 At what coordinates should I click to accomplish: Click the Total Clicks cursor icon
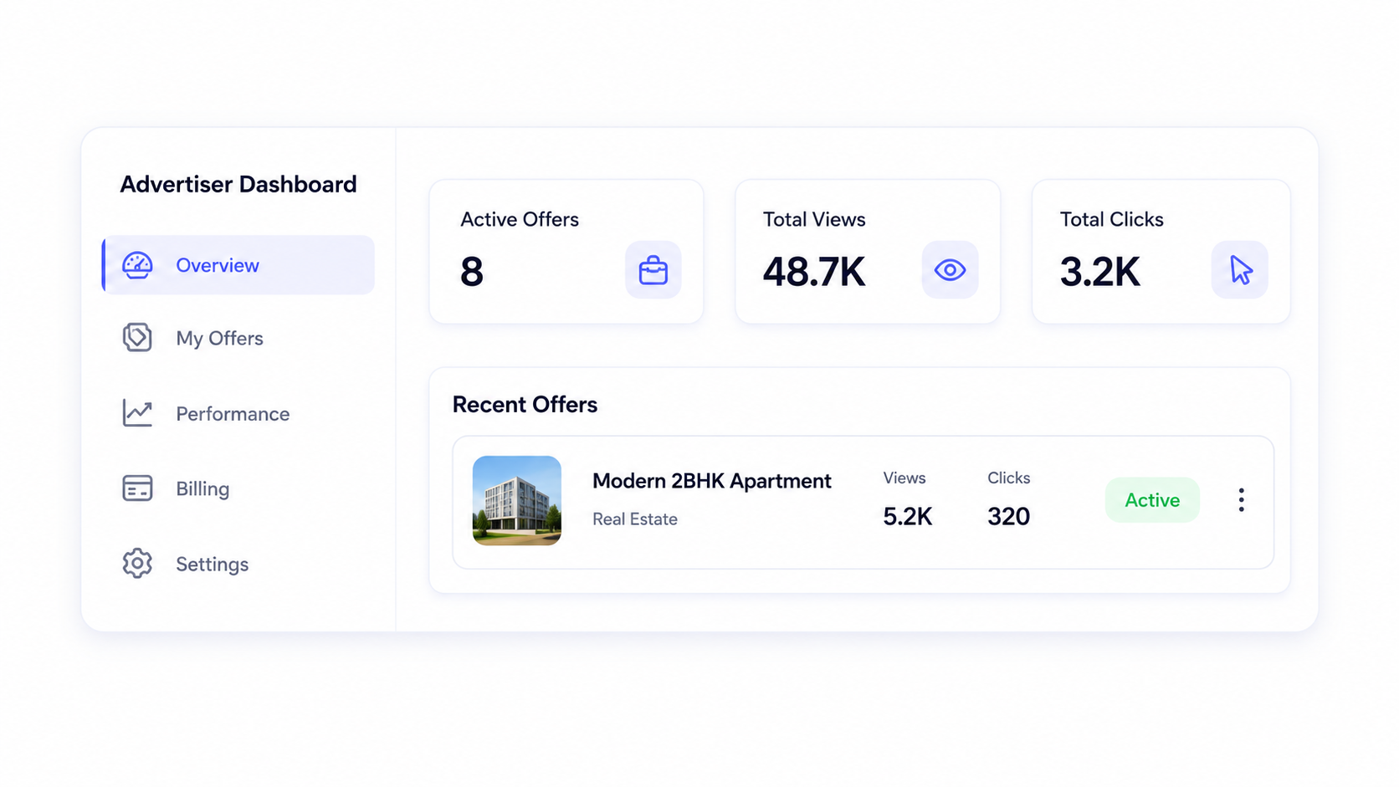point(1240,269)
